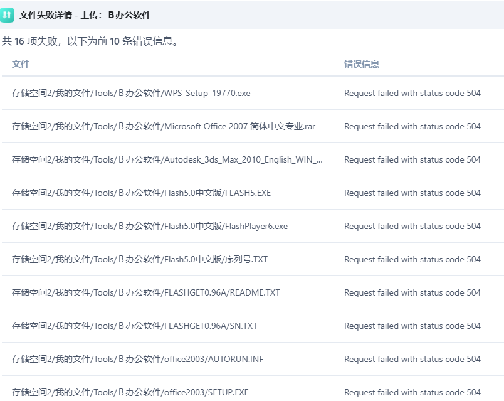This screenshot has width=504, height=401.
Task: Select the 序列号.TXT file path
Action: coord(140,259)
